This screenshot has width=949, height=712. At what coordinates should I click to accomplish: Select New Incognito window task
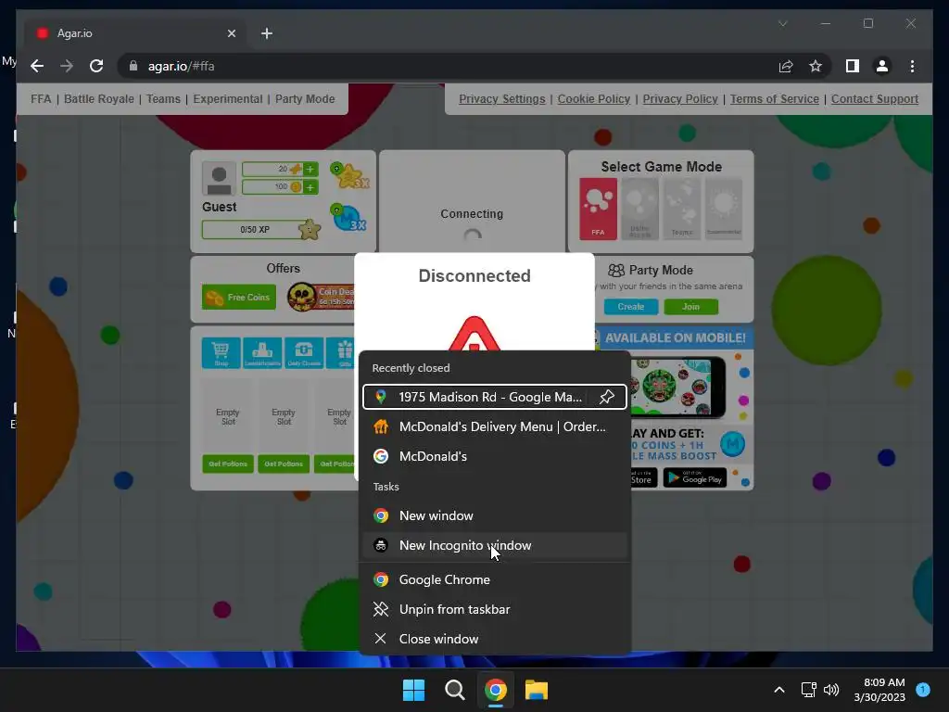click(495, 545)
